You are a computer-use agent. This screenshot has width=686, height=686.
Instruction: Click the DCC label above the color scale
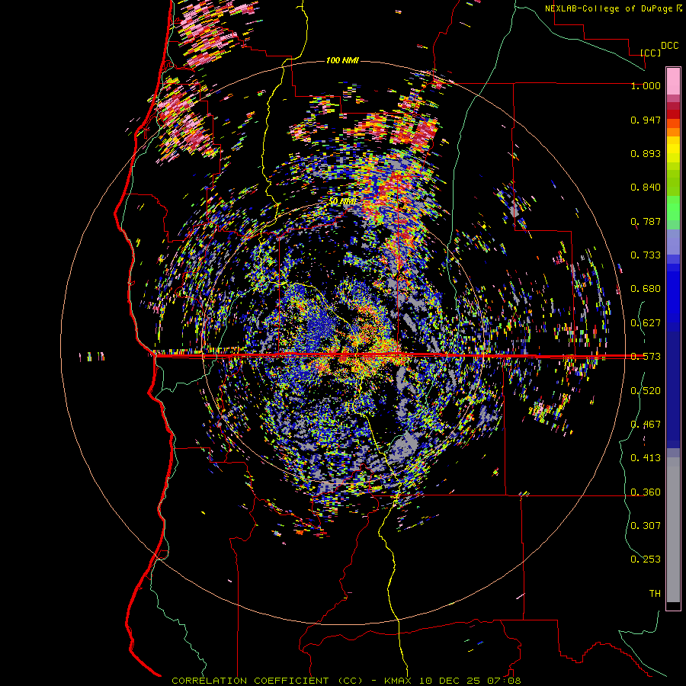pos(669,46)
